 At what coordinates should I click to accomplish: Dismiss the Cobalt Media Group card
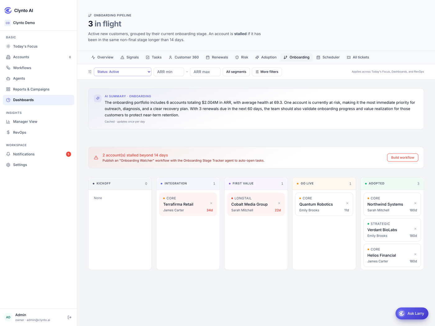(x=279, y=203)
